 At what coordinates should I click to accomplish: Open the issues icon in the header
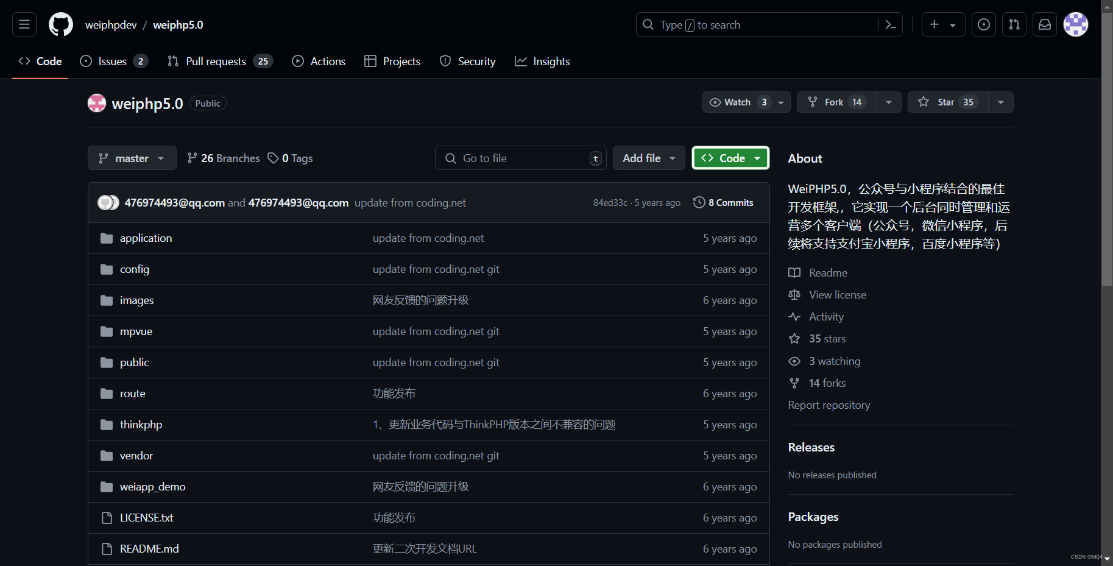coord(983,24)
